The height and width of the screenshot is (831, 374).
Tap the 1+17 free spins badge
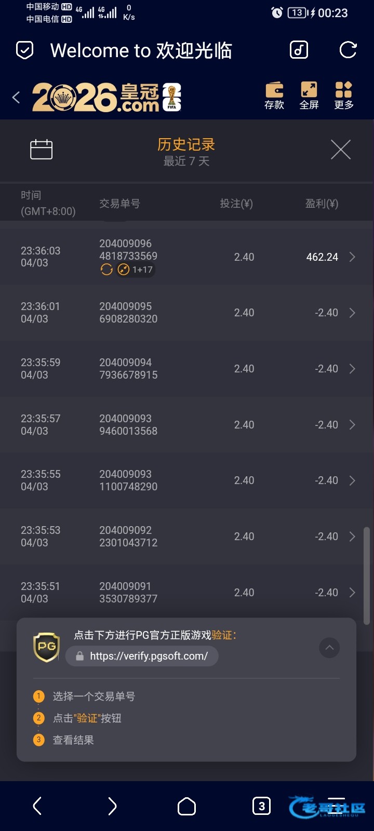click(136, 270)
